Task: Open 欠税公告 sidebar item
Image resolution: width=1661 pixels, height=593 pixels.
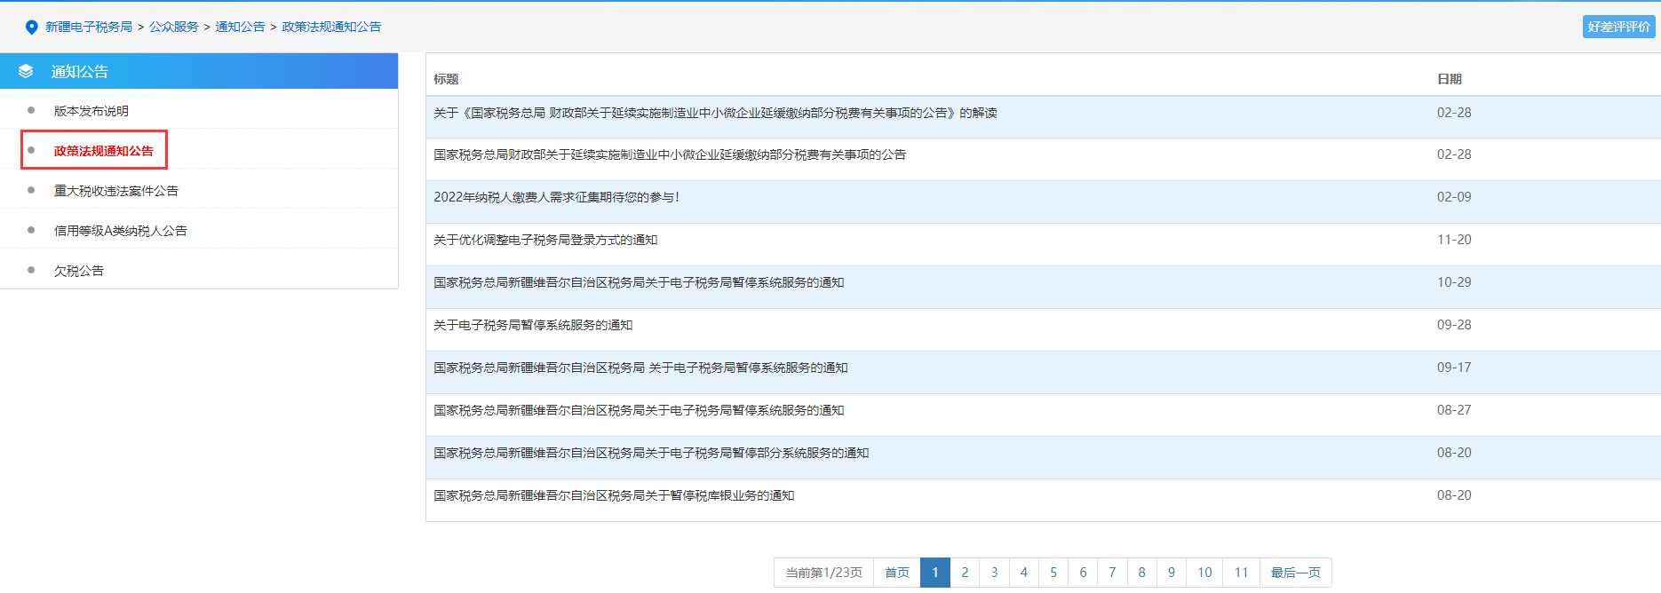Action: click(79, 271)
